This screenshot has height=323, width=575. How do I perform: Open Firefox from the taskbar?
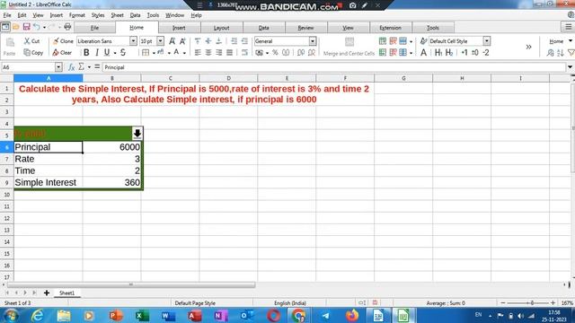coord(352,315)
